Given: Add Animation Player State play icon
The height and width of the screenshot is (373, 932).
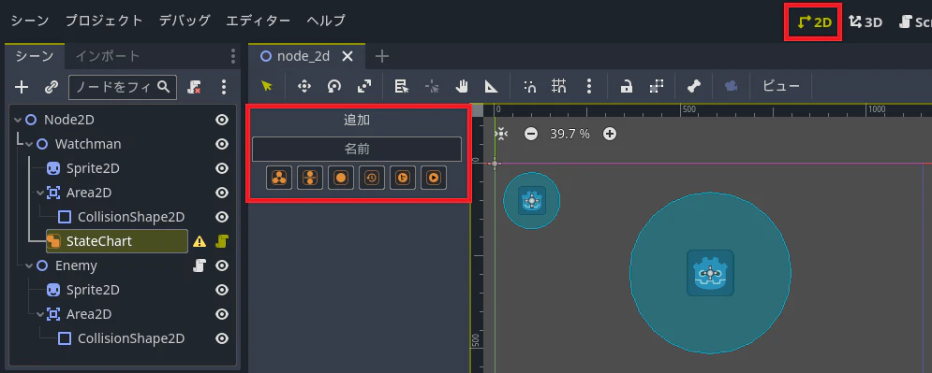Looking at the screenshot, I should tap(434, 178).
